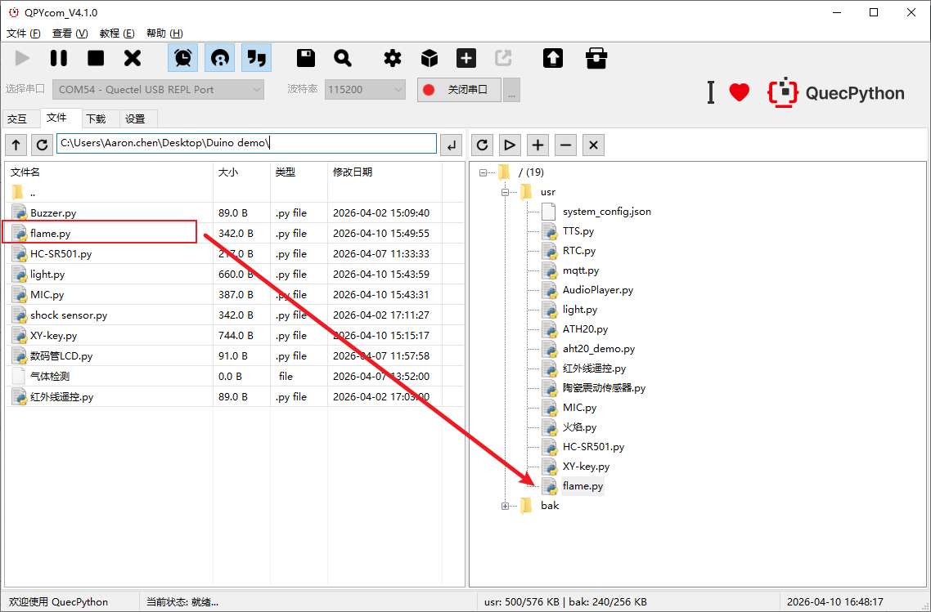Open the toolbox icon
The width and height of the screenshot is (931, 612).
tap(596, 58)
